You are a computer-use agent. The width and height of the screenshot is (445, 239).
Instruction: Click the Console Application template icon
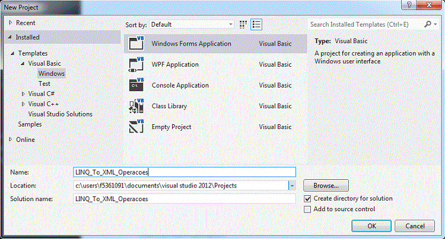pyautogui.click(x=136, y=85)
